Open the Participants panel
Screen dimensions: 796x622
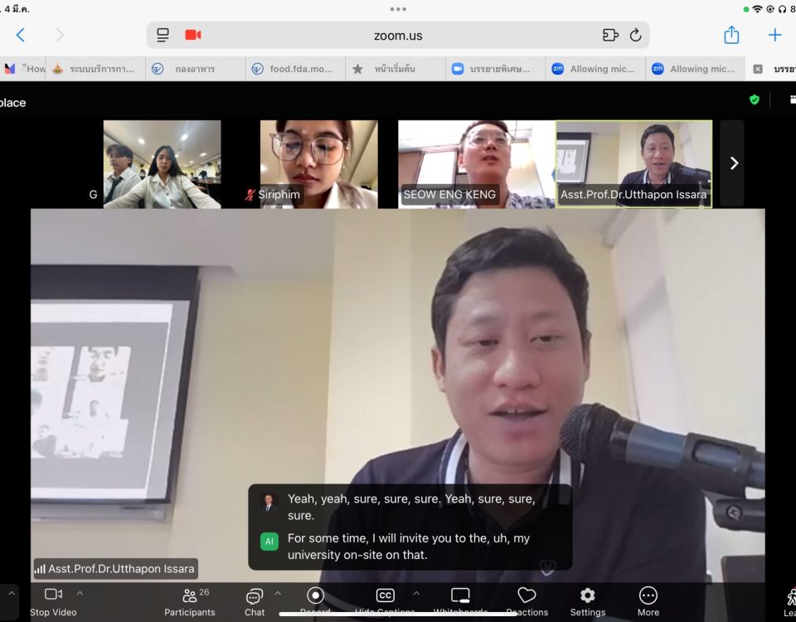point(190,601)
